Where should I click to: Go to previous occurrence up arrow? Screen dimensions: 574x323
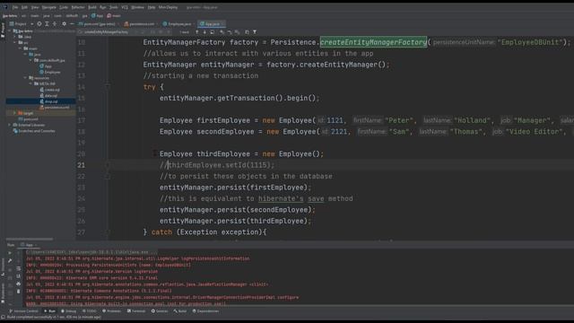coord(197,32)
